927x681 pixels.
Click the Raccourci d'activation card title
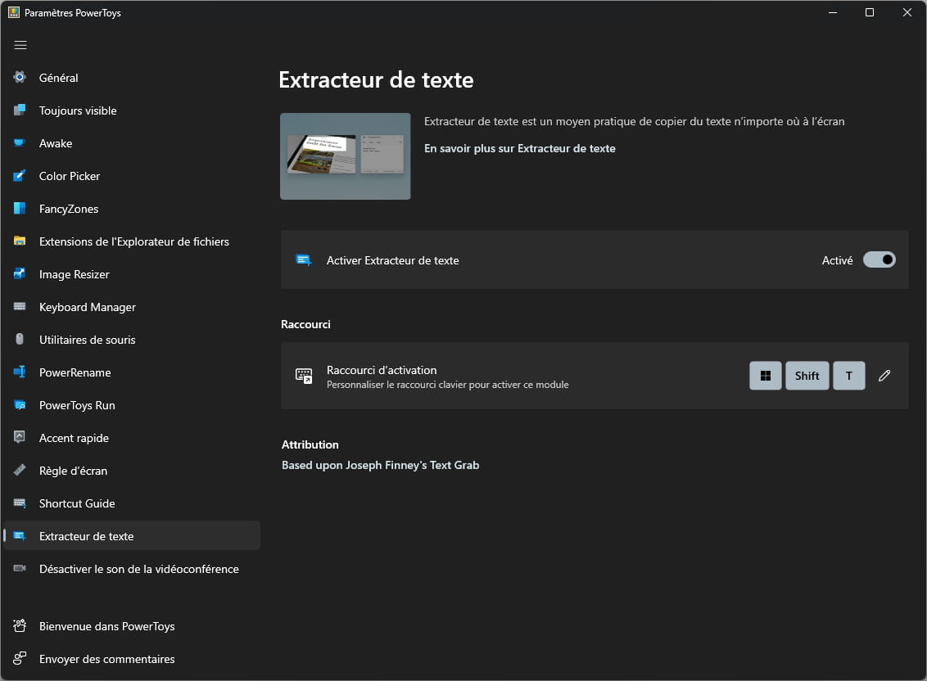[x=382, y=370]
